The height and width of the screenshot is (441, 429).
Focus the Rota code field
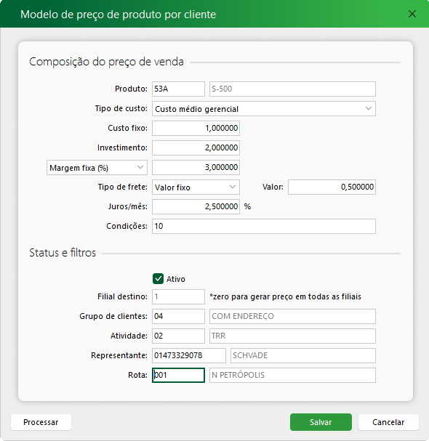pyautogui.click(x=178, y=375)
